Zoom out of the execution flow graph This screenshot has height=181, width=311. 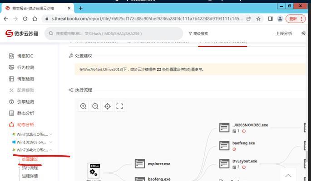click(95, 106)
